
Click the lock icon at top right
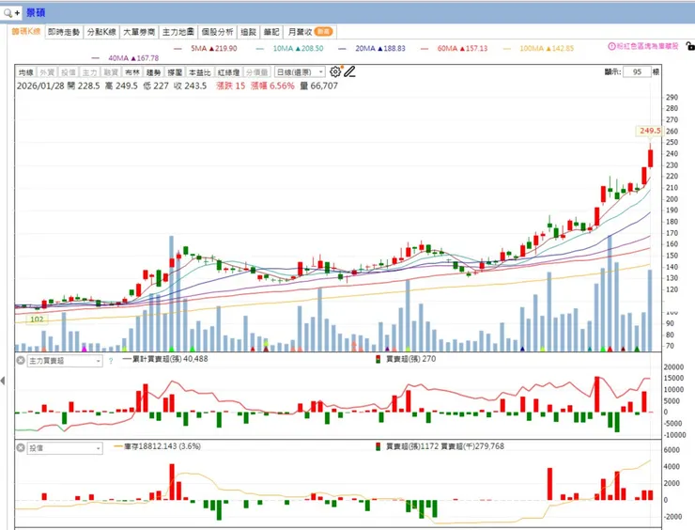[689, 46]
